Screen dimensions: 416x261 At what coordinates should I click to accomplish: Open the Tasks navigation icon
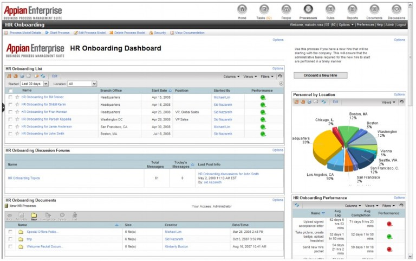click(264, 9)
